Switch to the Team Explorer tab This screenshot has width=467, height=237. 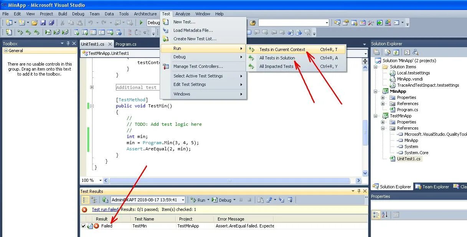[432, 187]
